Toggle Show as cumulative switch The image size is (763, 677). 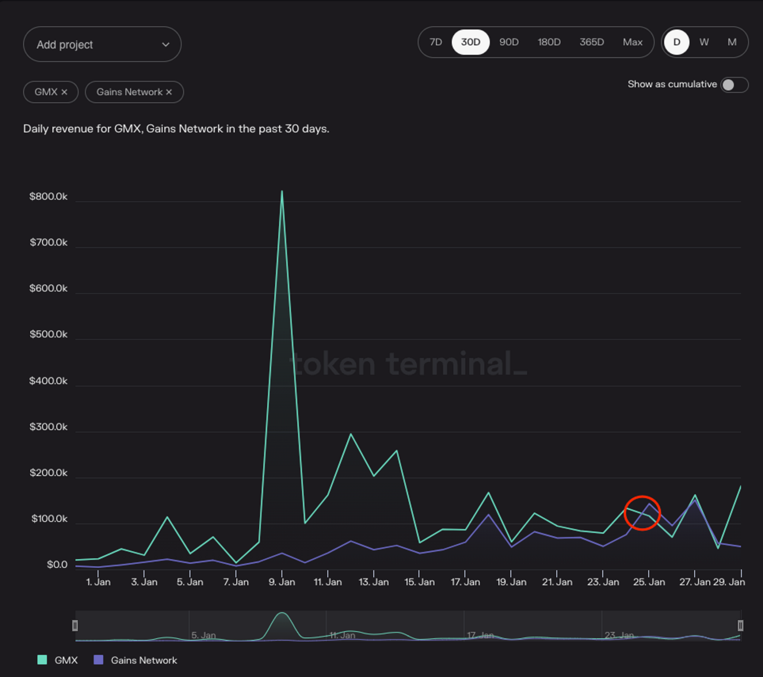coord(734,85)
